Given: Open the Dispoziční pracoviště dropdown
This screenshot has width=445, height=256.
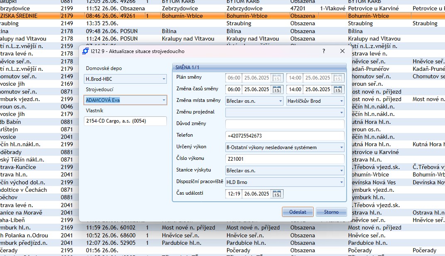Looking at the screenshot, I should (342, 182).
